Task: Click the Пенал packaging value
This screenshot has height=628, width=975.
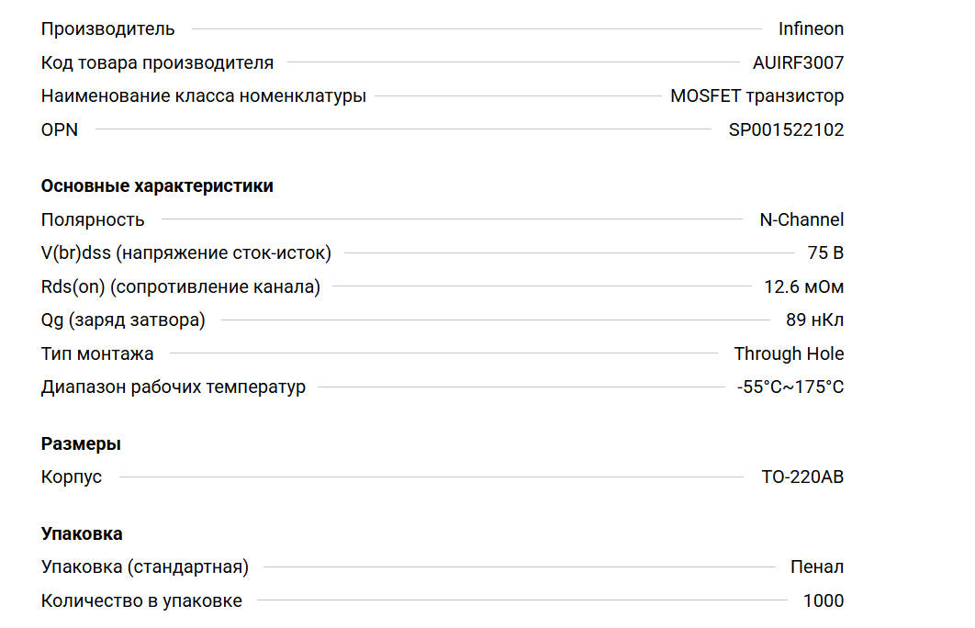Action: (x=817, y=566)
